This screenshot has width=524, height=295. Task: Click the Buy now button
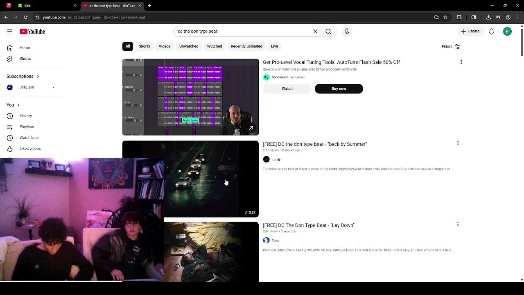pyautogui.click(x=339, y=88)
